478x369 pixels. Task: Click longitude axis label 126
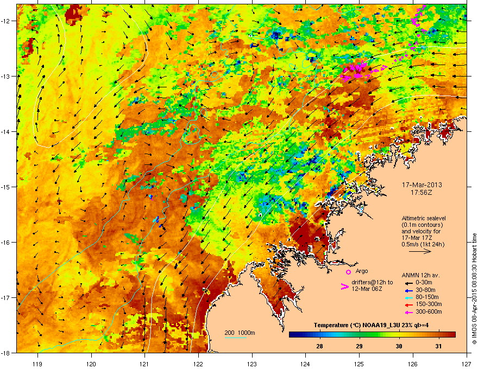coord(413,364)
